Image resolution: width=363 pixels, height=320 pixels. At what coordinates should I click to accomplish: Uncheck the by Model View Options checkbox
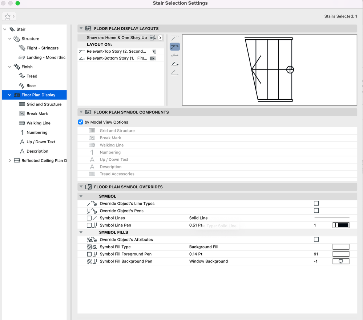[x=81, y=122]
